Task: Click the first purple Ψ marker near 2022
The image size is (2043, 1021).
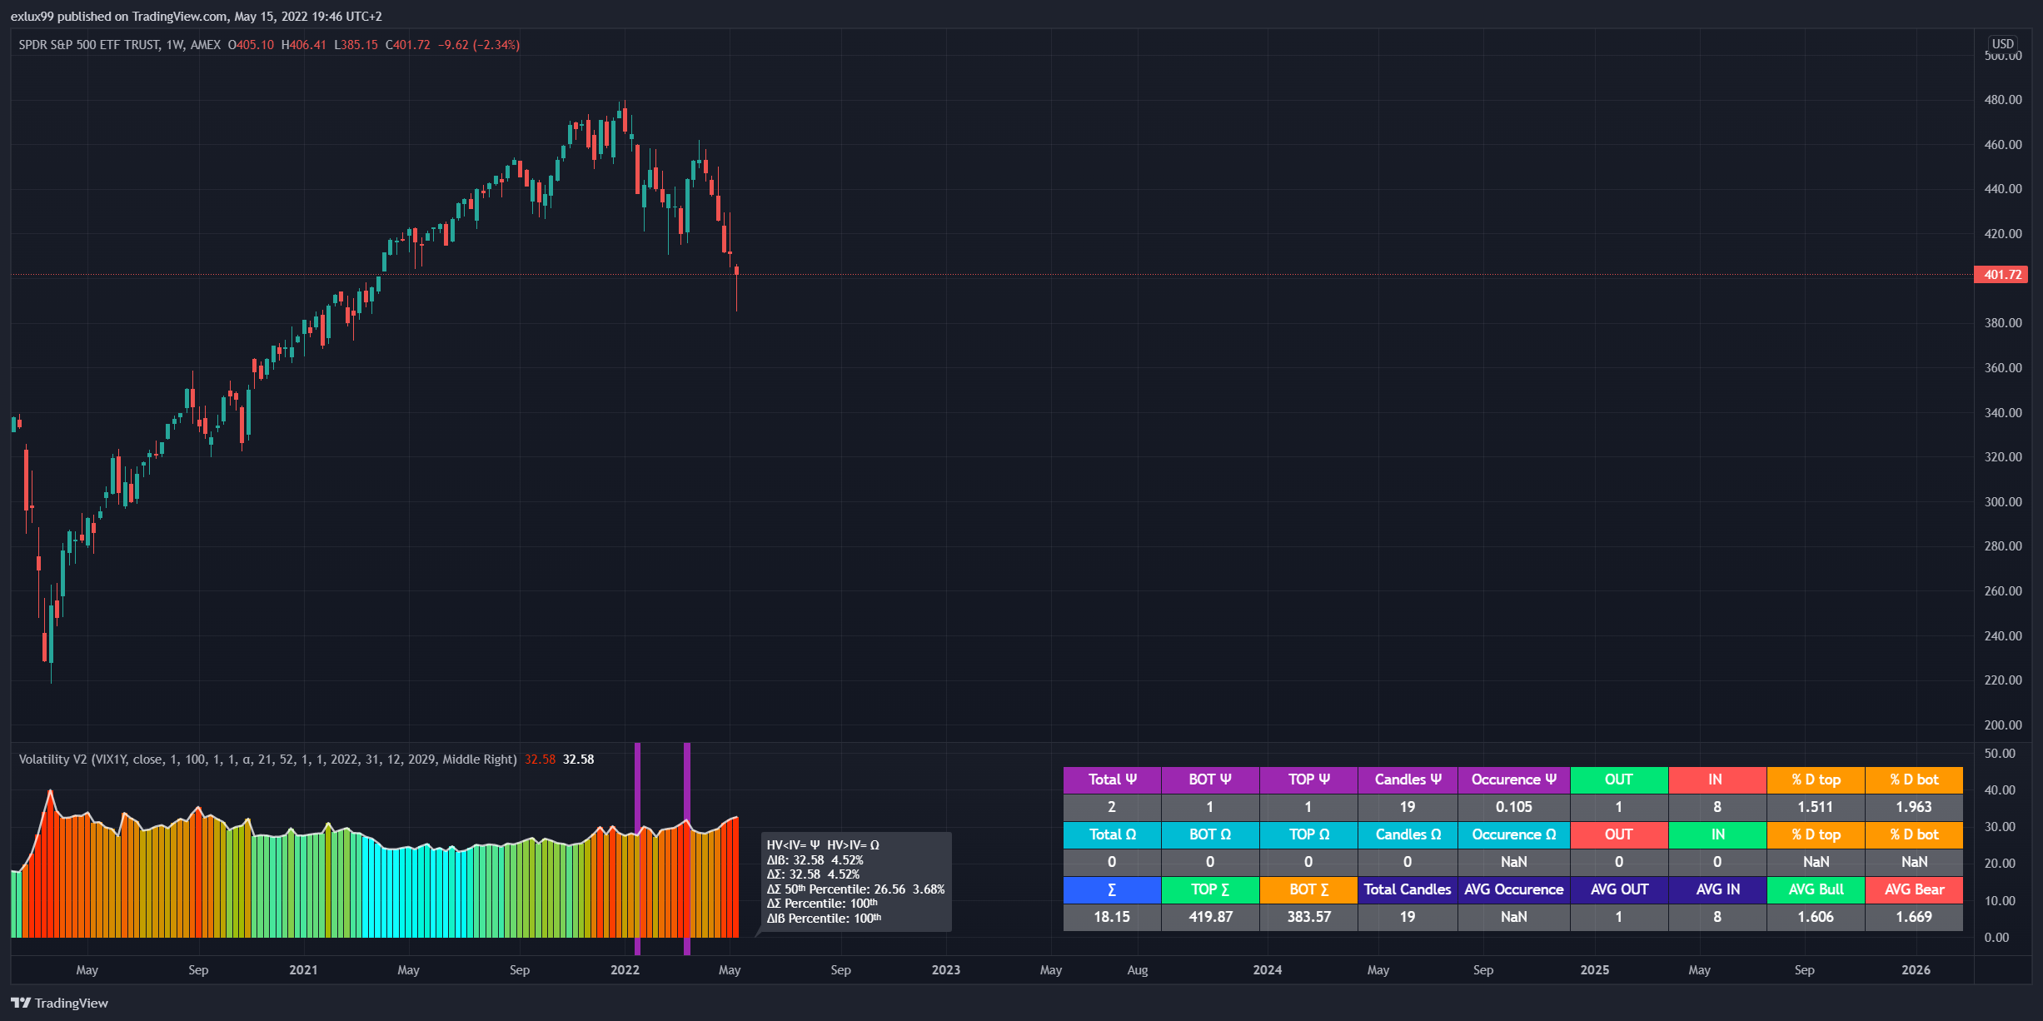Action: [637, 849]
